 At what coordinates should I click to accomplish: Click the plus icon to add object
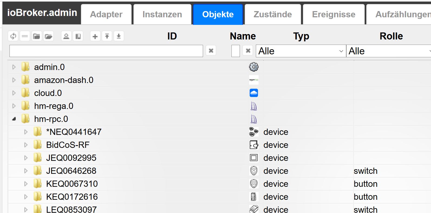click(95, 36)
